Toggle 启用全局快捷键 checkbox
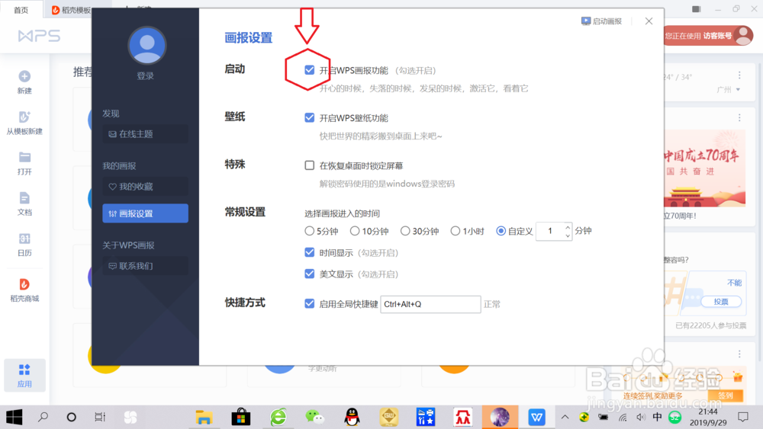This screenshot has height=429, width=763. click(310, 303)
